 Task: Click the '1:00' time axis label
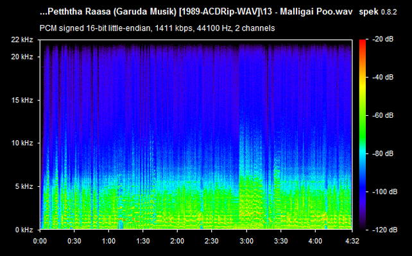click(109, 241)
